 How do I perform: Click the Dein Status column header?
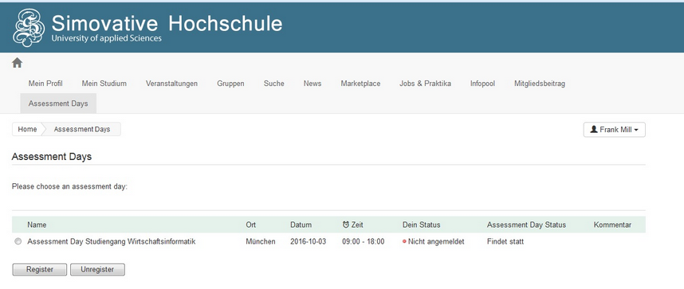click(x=422, y=225)
